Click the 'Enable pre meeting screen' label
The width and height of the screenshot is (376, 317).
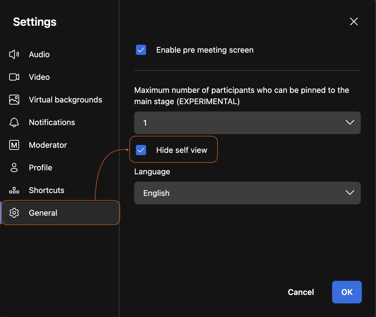point(205,50)
